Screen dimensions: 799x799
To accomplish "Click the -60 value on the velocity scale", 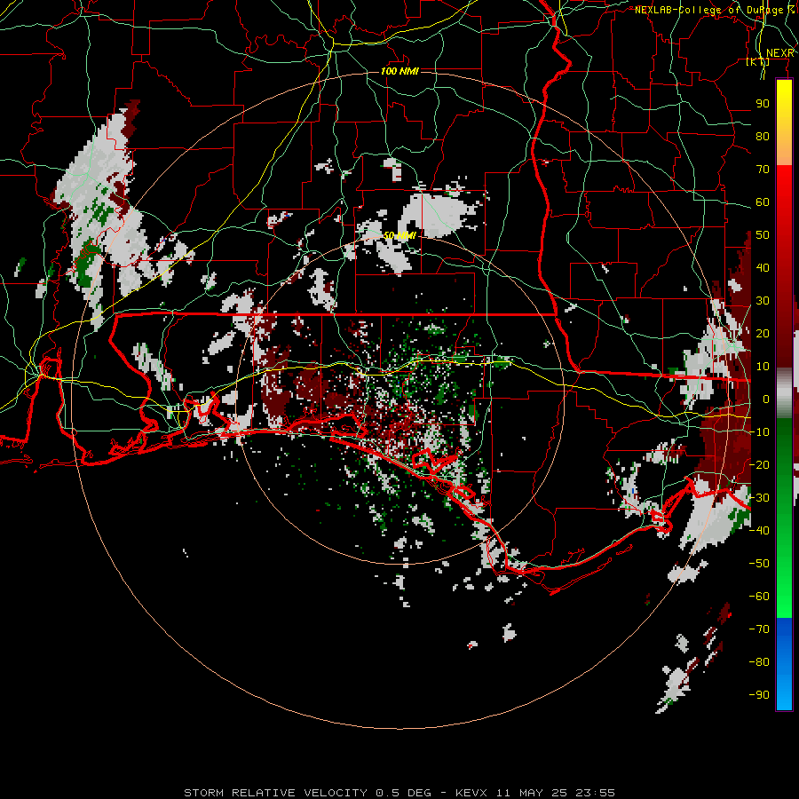I will click(x=759, y=597).
